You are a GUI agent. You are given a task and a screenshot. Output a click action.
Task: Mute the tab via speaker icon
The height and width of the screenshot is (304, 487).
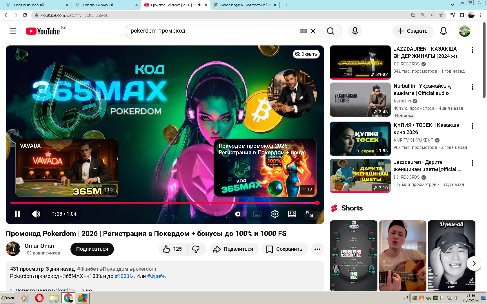click(x=199, y=5)
